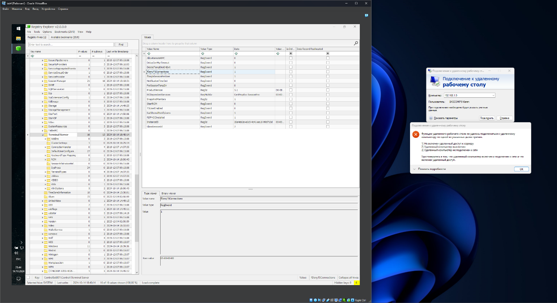Expand the WinStations subkey

[x=45, y=188]
